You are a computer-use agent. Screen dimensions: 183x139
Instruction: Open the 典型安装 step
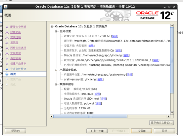[x=16, y=58]
